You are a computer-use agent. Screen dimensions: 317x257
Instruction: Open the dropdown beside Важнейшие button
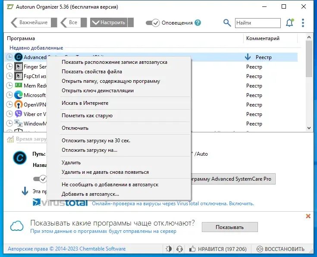(x=54, y=22)
